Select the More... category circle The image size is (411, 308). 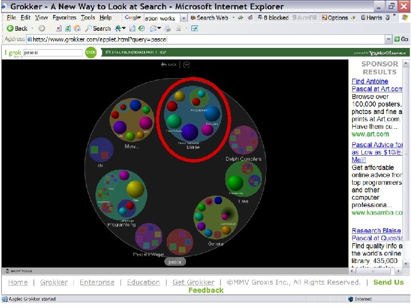point(132,120)
